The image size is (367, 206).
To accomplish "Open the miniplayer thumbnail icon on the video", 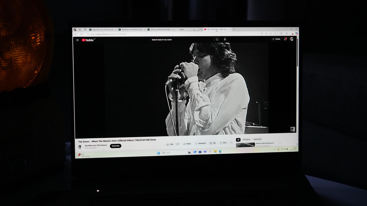I will click(292, 129).
